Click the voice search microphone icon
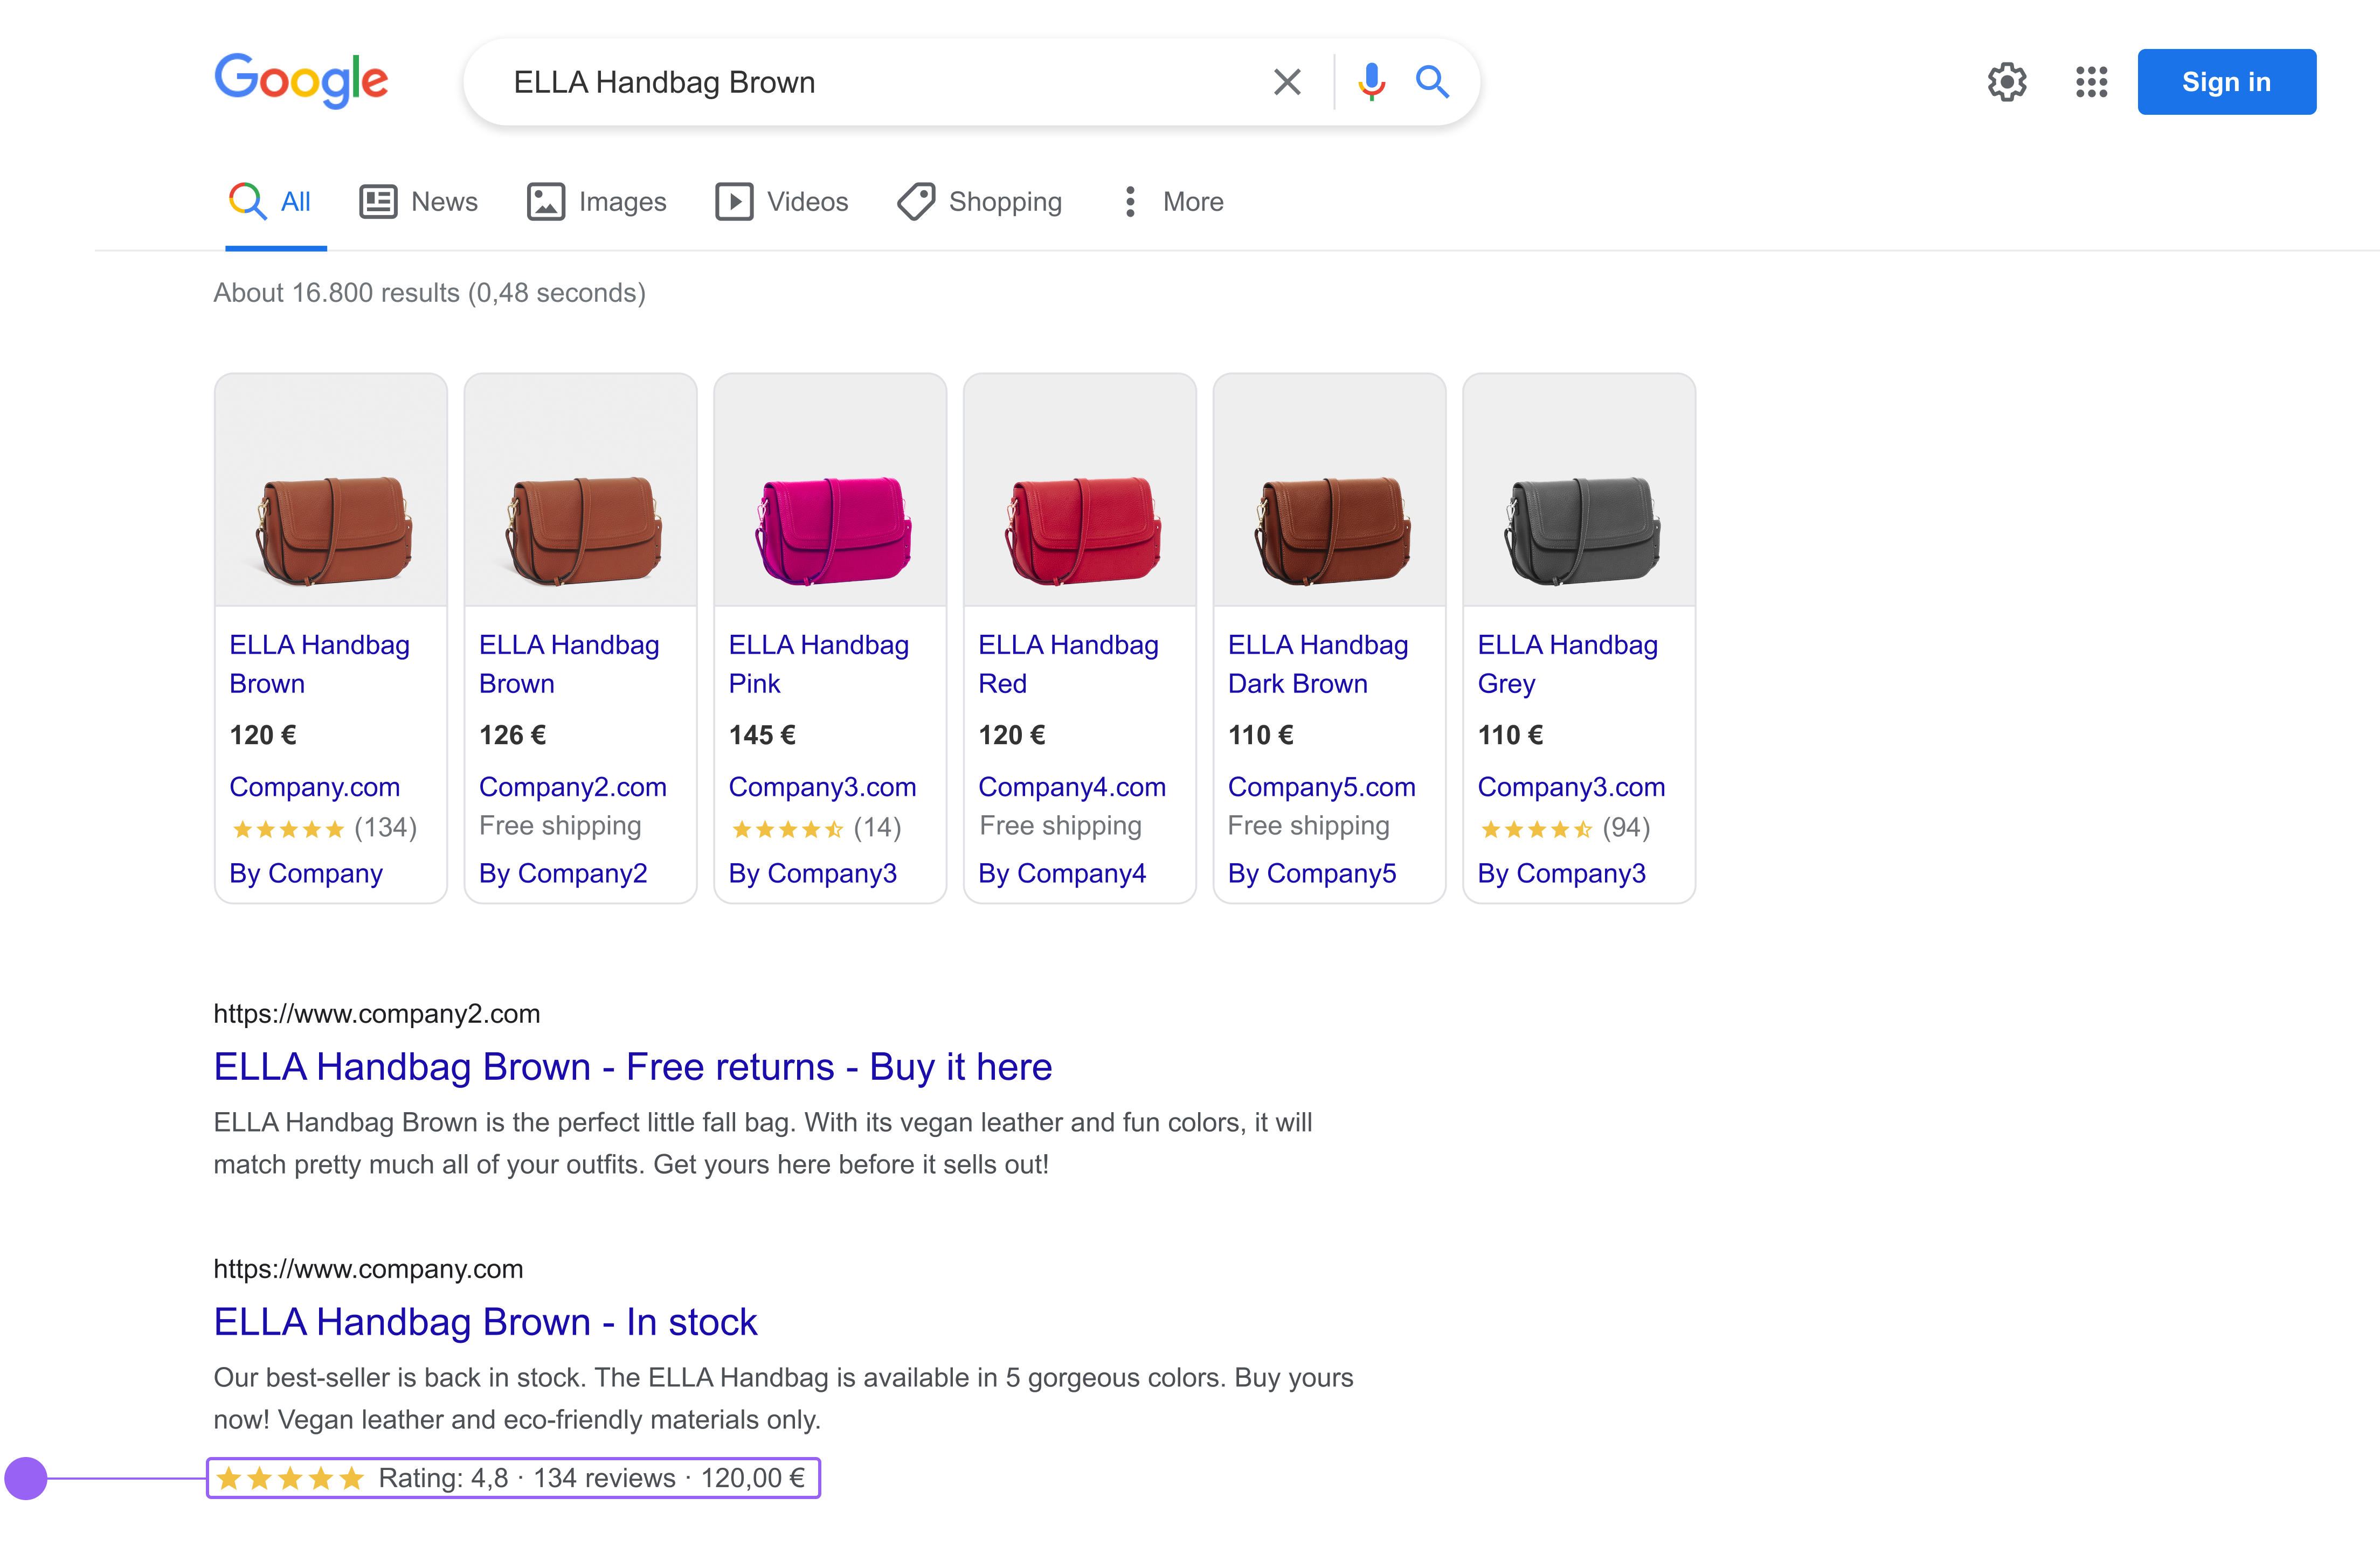Image resolution: width=2380 pixels, height=1554 pixels. (1371, 82)
